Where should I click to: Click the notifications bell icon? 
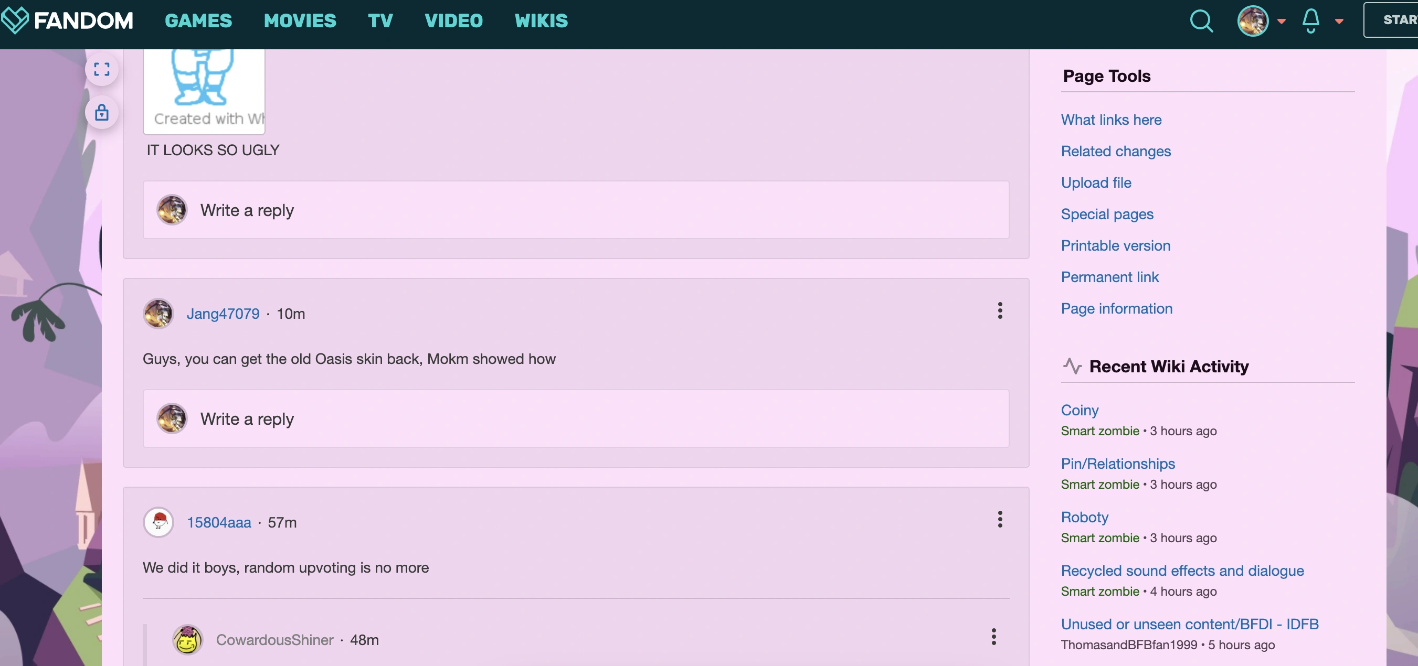tap(1310, 21)
